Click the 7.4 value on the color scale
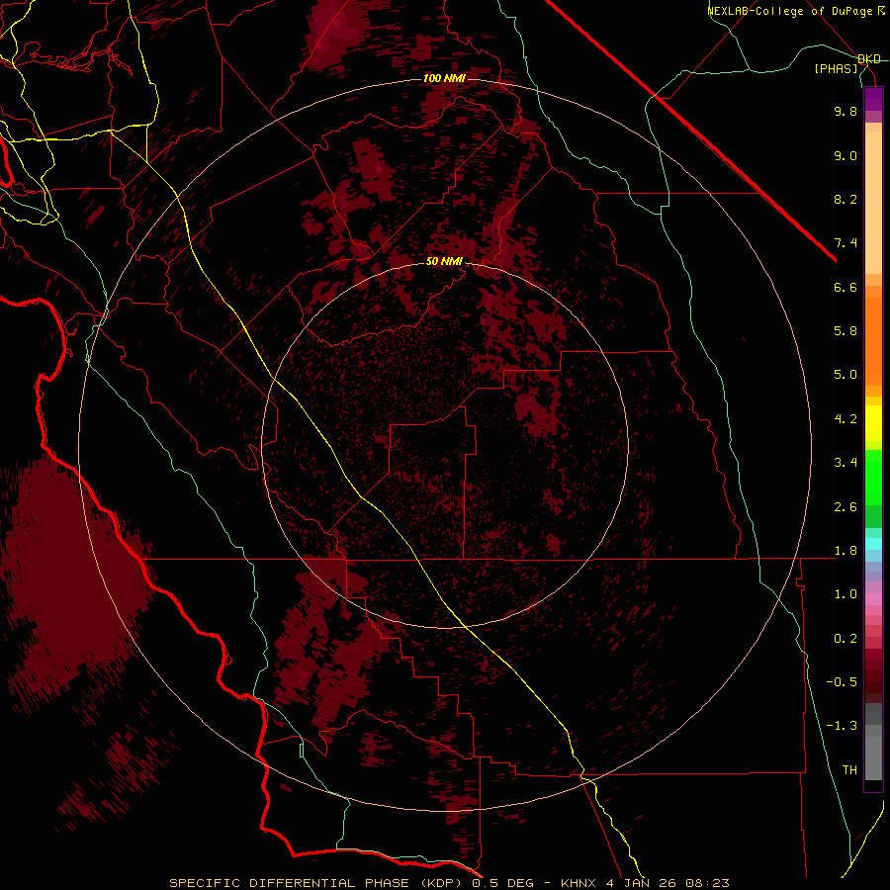890x890 pixels. pos(845,243)
